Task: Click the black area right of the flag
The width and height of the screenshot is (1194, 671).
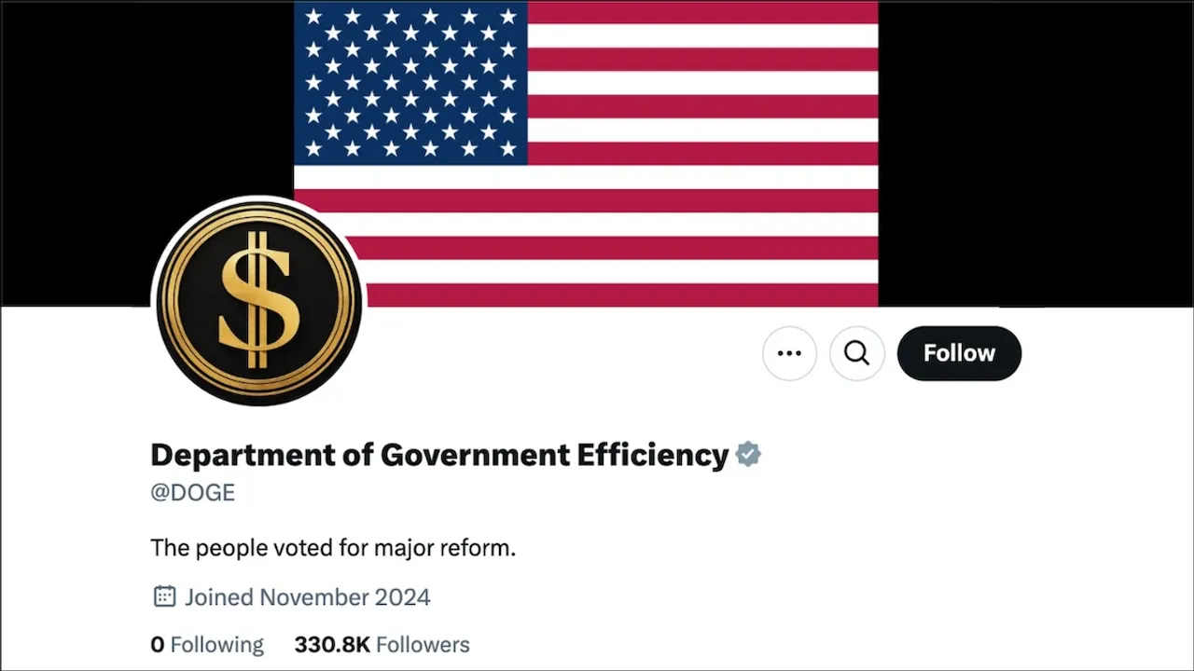Action: coord(1036,153)
